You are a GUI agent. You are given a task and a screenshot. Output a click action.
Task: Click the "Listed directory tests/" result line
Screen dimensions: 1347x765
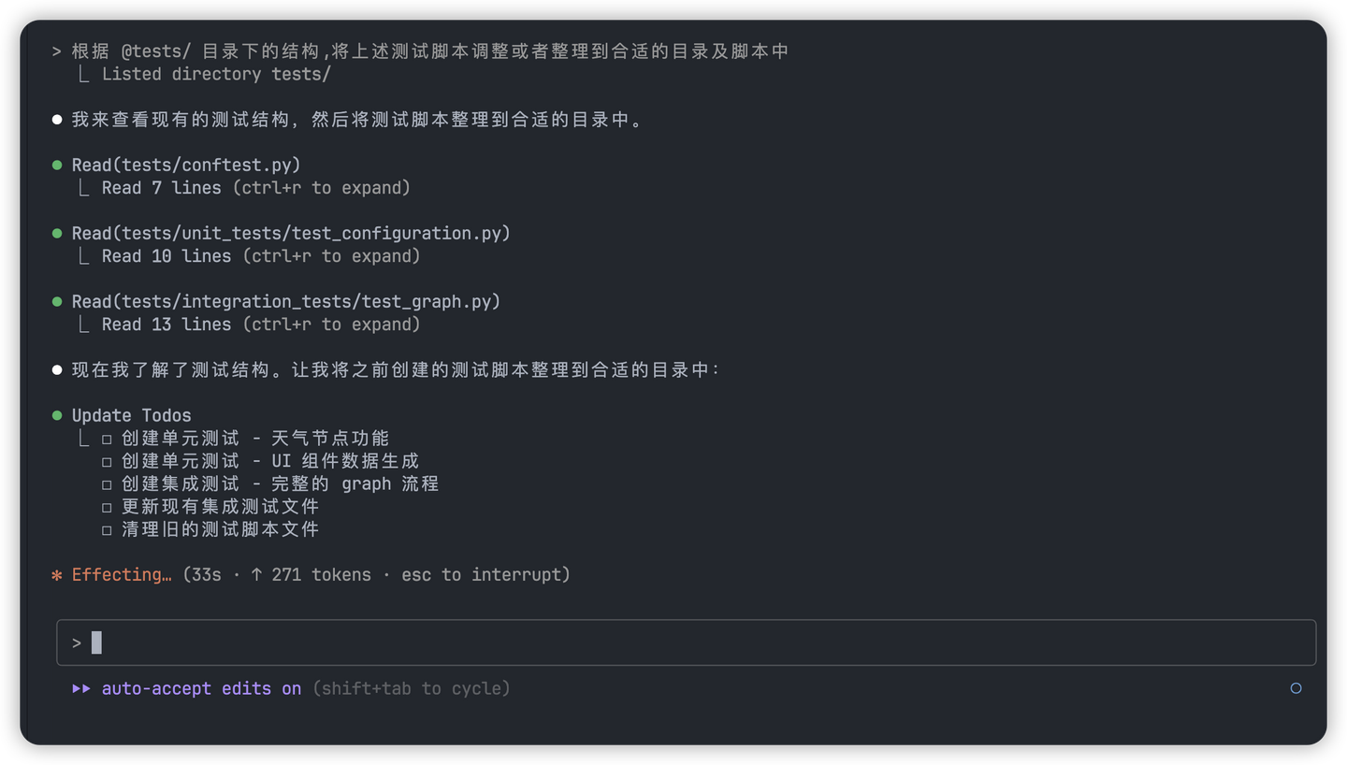[x=215, y=74]
